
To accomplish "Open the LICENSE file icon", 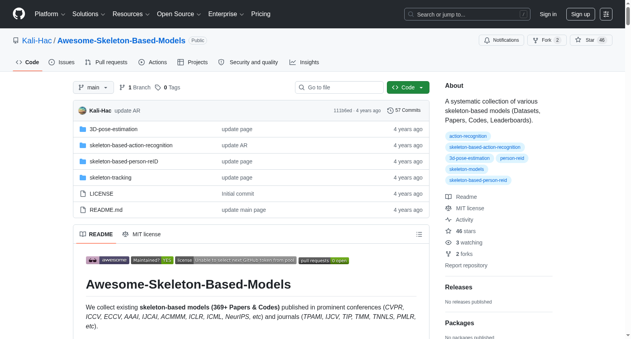I will [83, 194].
